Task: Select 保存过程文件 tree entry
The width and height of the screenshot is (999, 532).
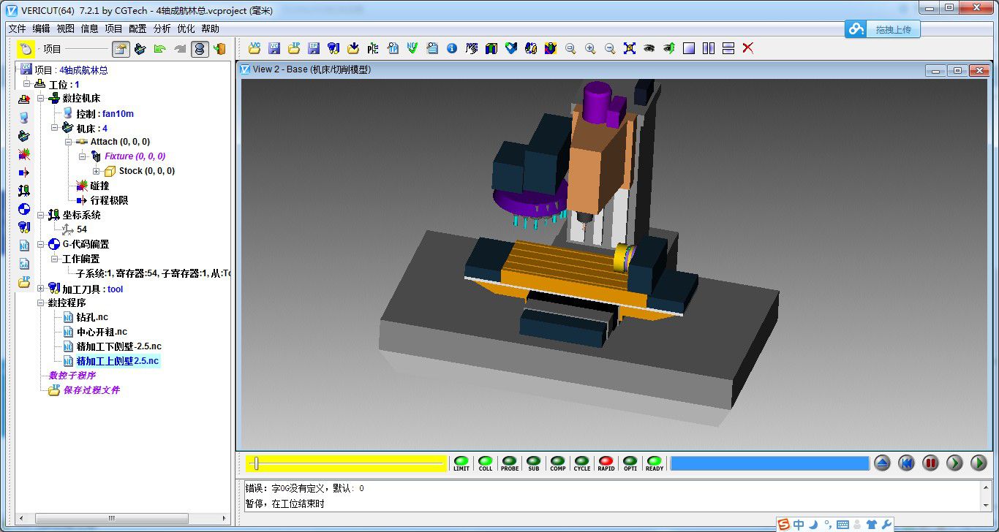Action: [x=91, y=390]
